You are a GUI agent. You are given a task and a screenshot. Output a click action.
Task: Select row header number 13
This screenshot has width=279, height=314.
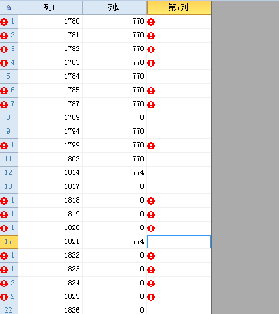click(9, 186)
